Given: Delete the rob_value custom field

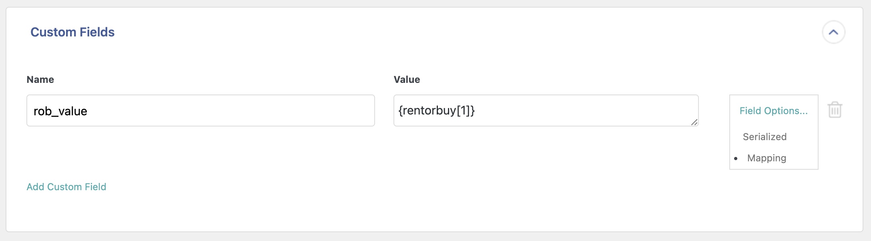Looking at the screenshot, I should 835,110.
